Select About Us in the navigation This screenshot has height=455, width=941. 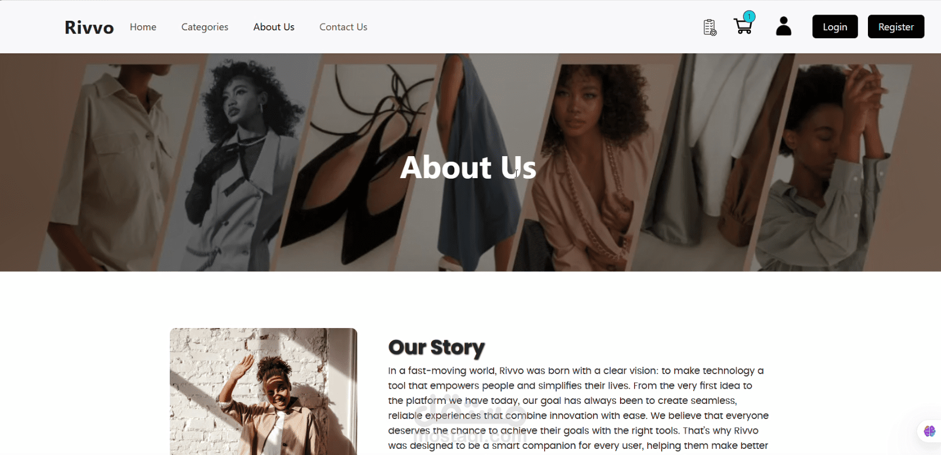[274, 27]
